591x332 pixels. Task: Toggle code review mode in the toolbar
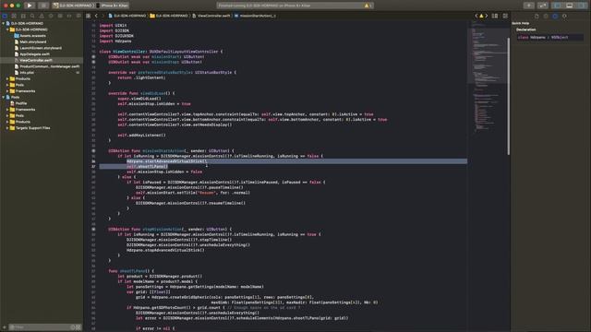click(543, 6)
